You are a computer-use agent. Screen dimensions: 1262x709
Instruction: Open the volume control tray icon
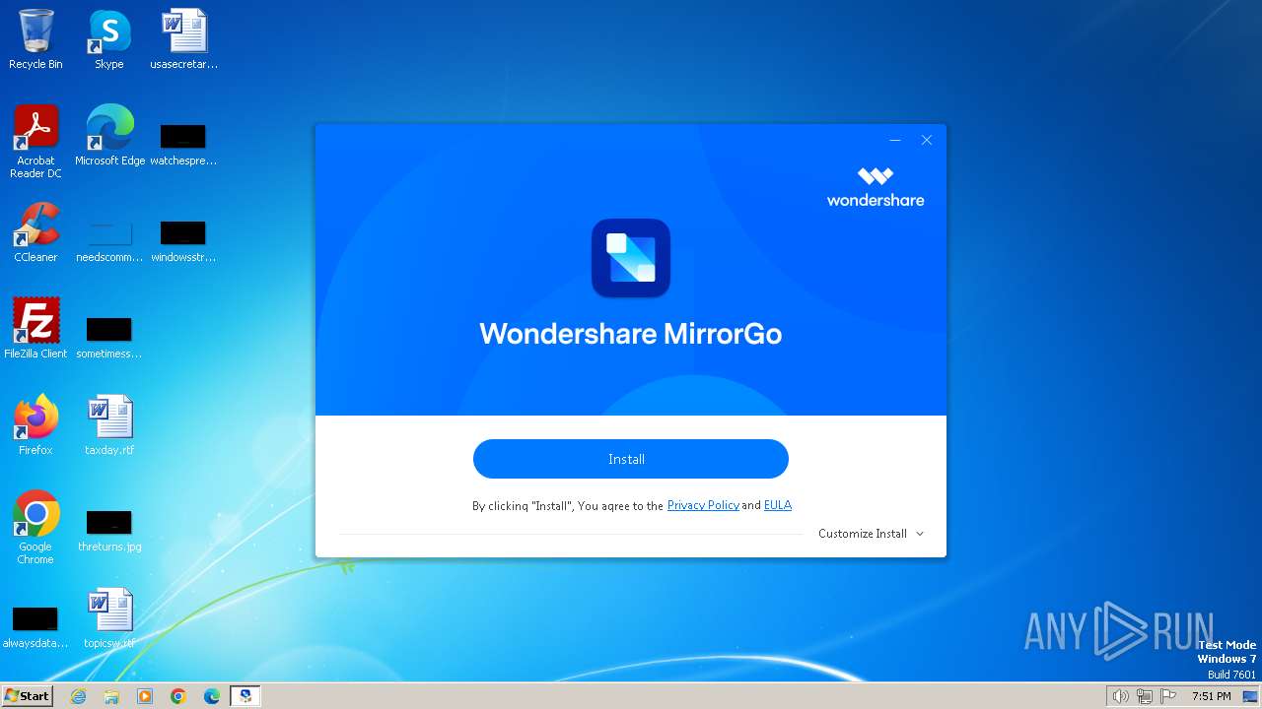[1120, 696]
